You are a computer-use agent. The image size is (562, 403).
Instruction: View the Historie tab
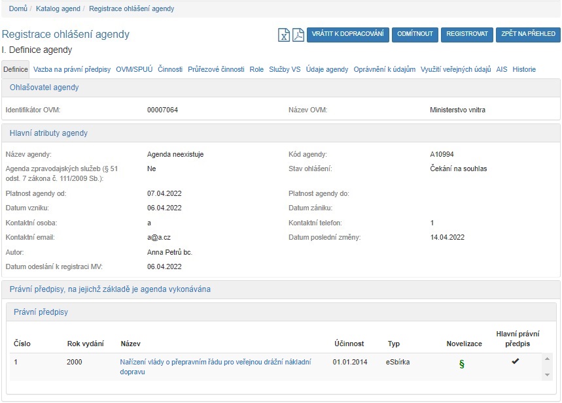point(524,69)
